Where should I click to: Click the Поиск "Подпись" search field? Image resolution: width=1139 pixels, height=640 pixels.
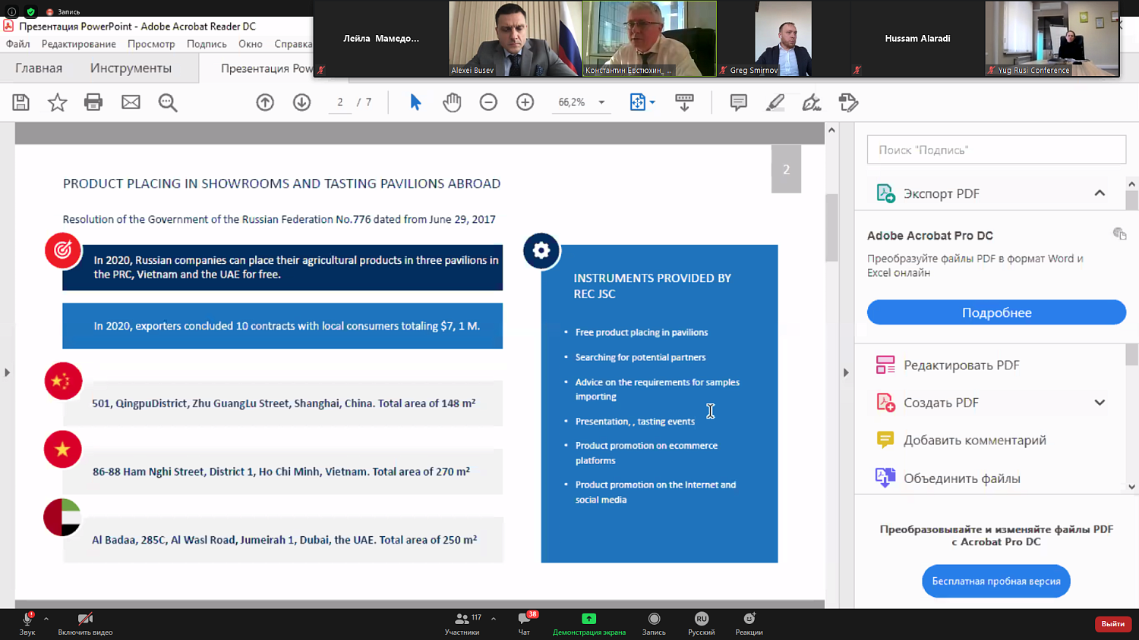tap(996, 149)
